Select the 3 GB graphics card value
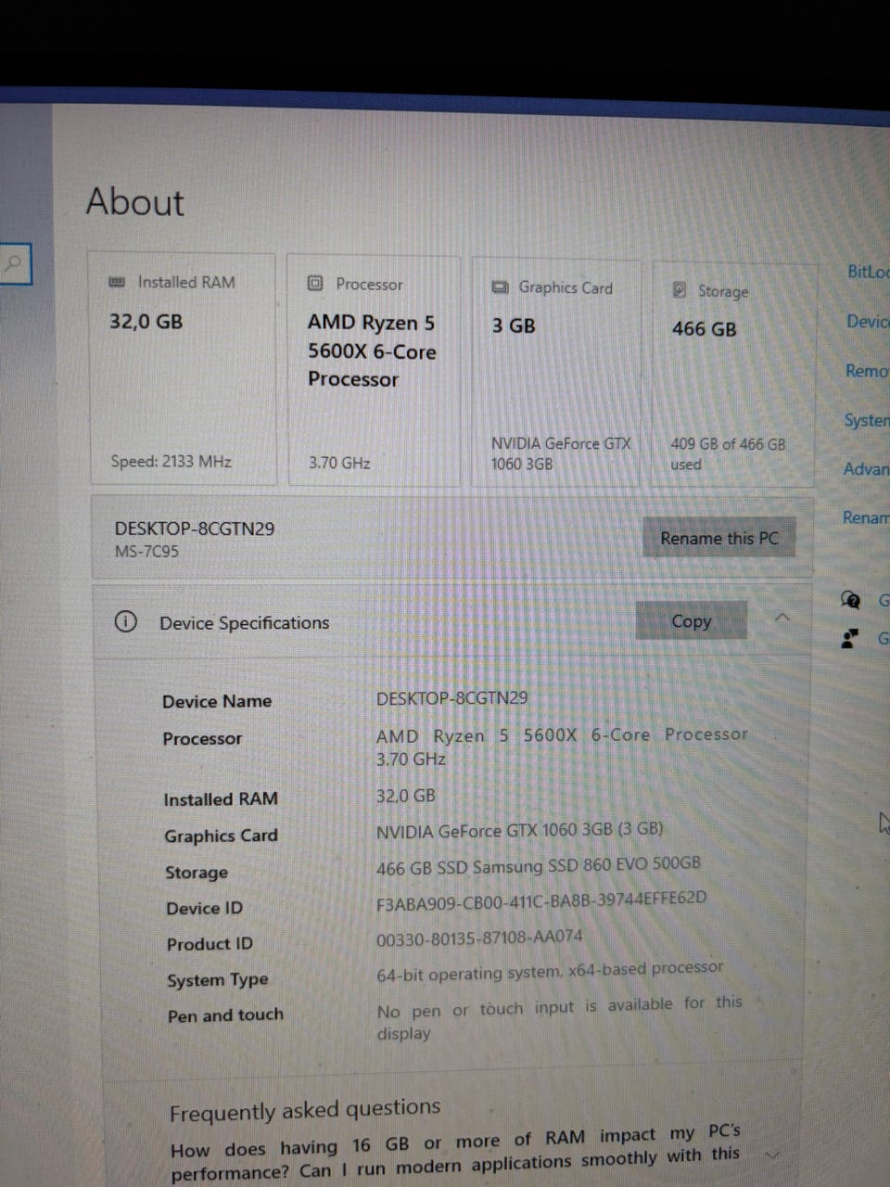Screen dimensions: 890x1187 pyautogui.click(x=514, y=325)
